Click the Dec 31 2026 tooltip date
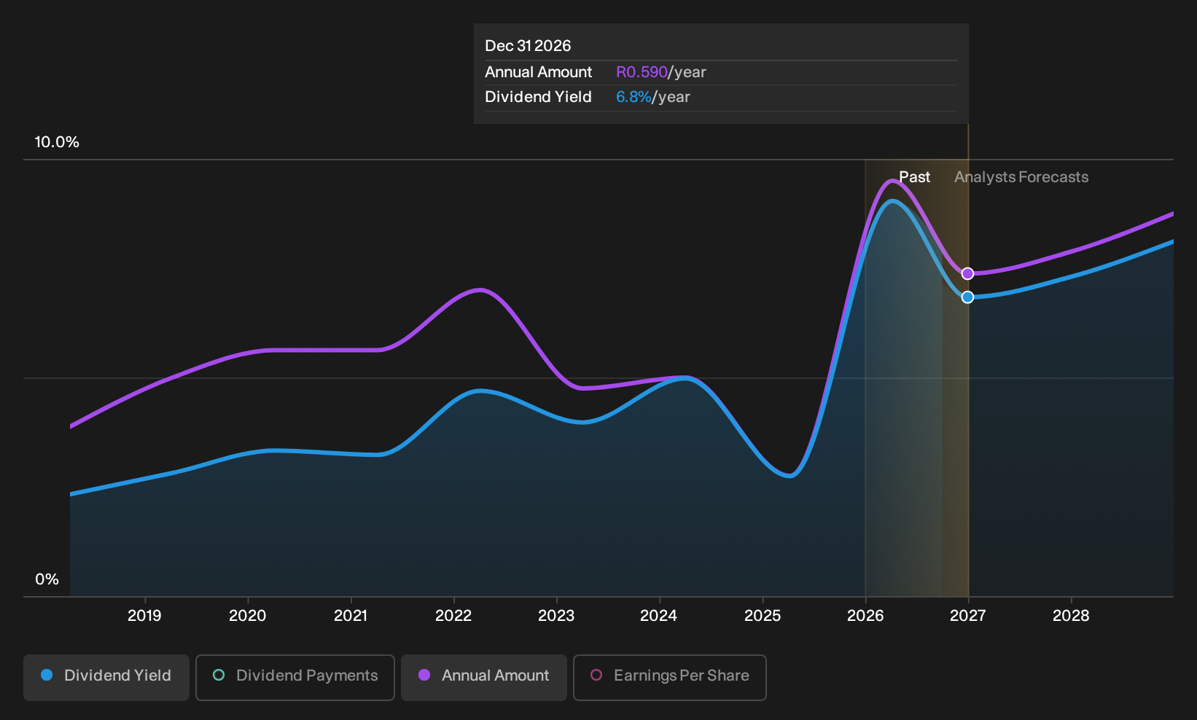Screen dimensions: 1197x720 pos(528,46)
